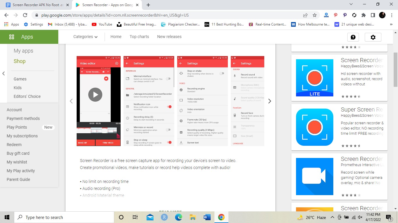398x223 pixels.
Task: Open the New releases tab
Action: click(169, 37)
